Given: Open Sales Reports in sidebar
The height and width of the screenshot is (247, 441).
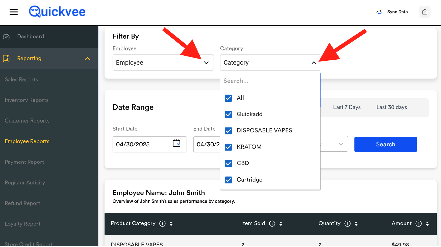Looking at the screenshot, I should coord(21,80).
